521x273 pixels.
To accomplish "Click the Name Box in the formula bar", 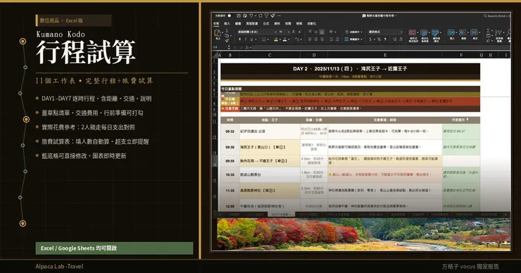I will (220, 47).
